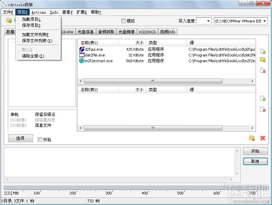The image size is (272, 205).
Task: Click the 568 KiByte size cell
Action: [x=135, y=61]
